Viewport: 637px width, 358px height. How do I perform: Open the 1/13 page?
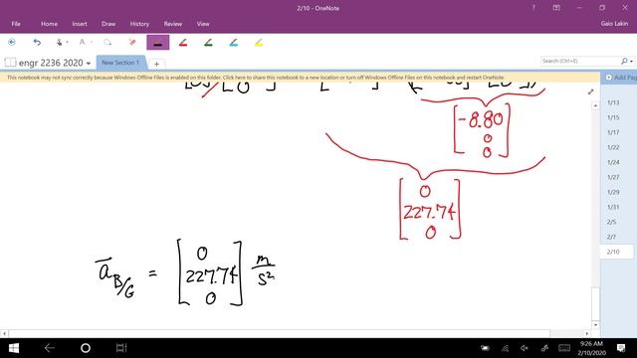click(613, 102)
